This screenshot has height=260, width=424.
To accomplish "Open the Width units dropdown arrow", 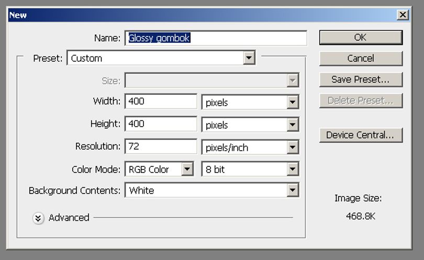I will click(x=293, y=102).
